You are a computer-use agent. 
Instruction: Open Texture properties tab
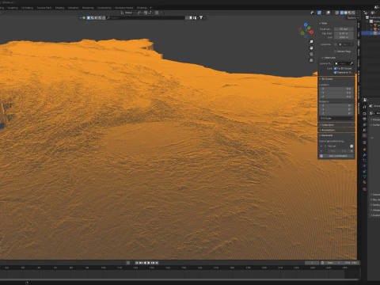tap(365, 189)
